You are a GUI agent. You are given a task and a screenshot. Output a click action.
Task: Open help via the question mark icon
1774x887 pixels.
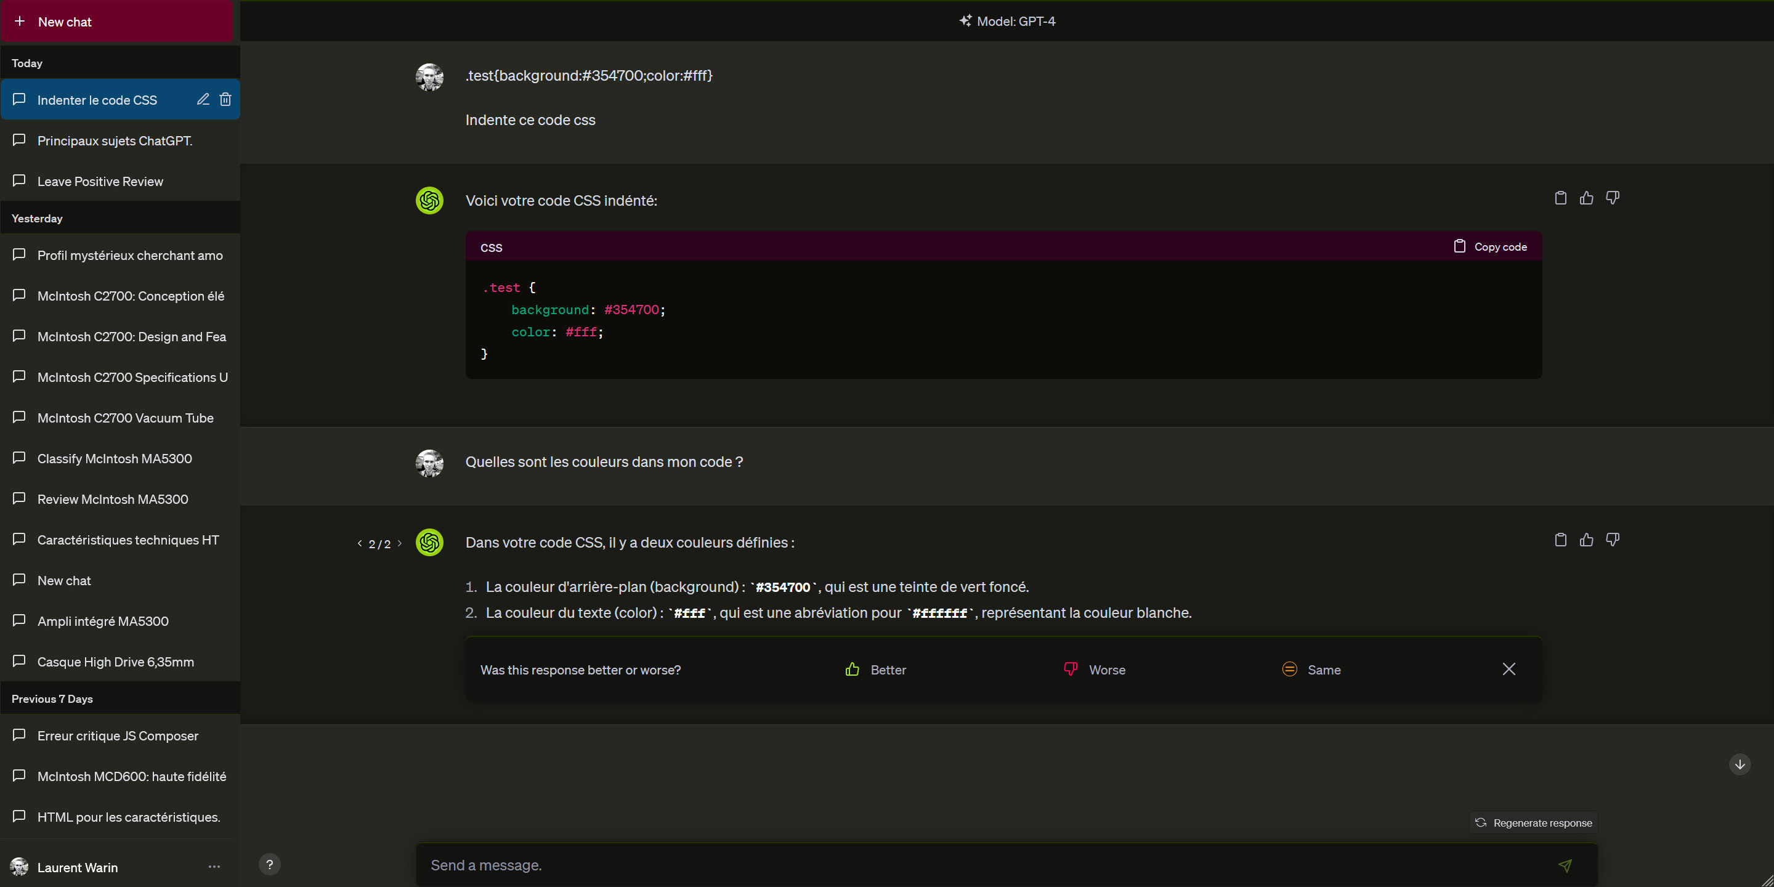pyautogui.click(x=269, y=864)
